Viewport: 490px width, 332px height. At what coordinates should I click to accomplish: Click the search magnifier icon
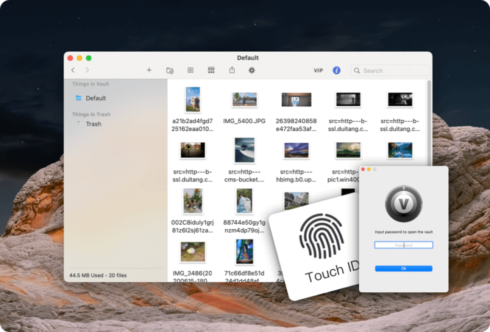357,71
